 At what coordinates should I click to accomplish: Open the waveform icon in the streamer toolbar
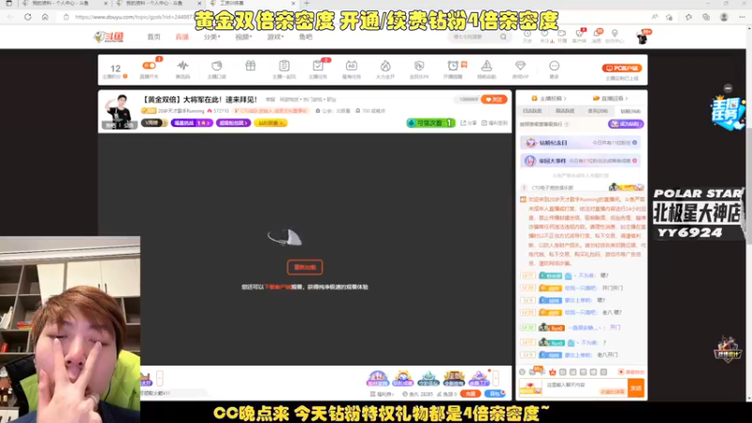[x=182, y=66]
